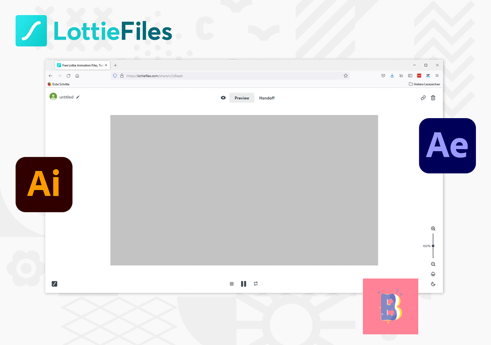Reload the page
The image size is (491, 345).
click(x=68, y=76)
